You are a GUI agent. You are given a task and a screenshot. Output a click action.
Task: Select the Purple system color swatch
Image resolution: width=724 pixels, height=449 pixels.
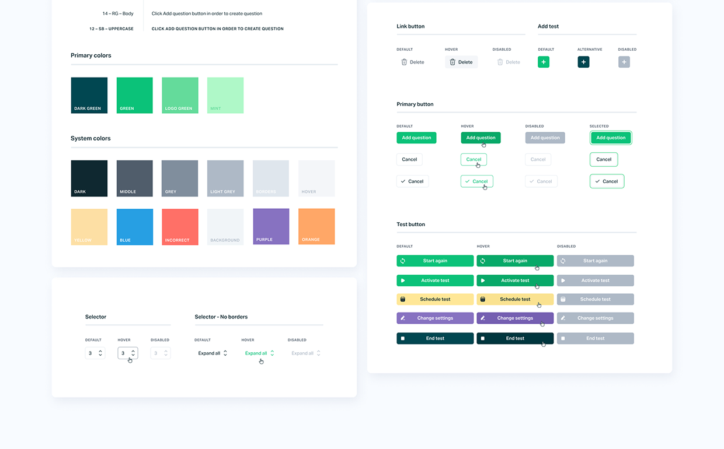pyautogui.click(x=271, y=226)
